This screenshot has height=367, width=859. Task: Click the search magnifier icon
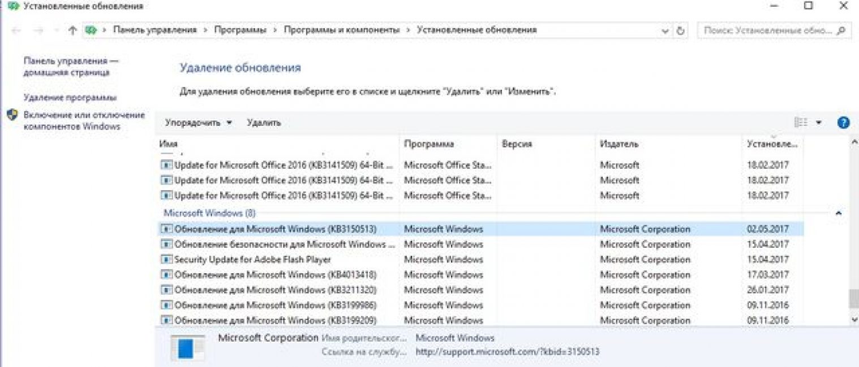coord(842,30)
